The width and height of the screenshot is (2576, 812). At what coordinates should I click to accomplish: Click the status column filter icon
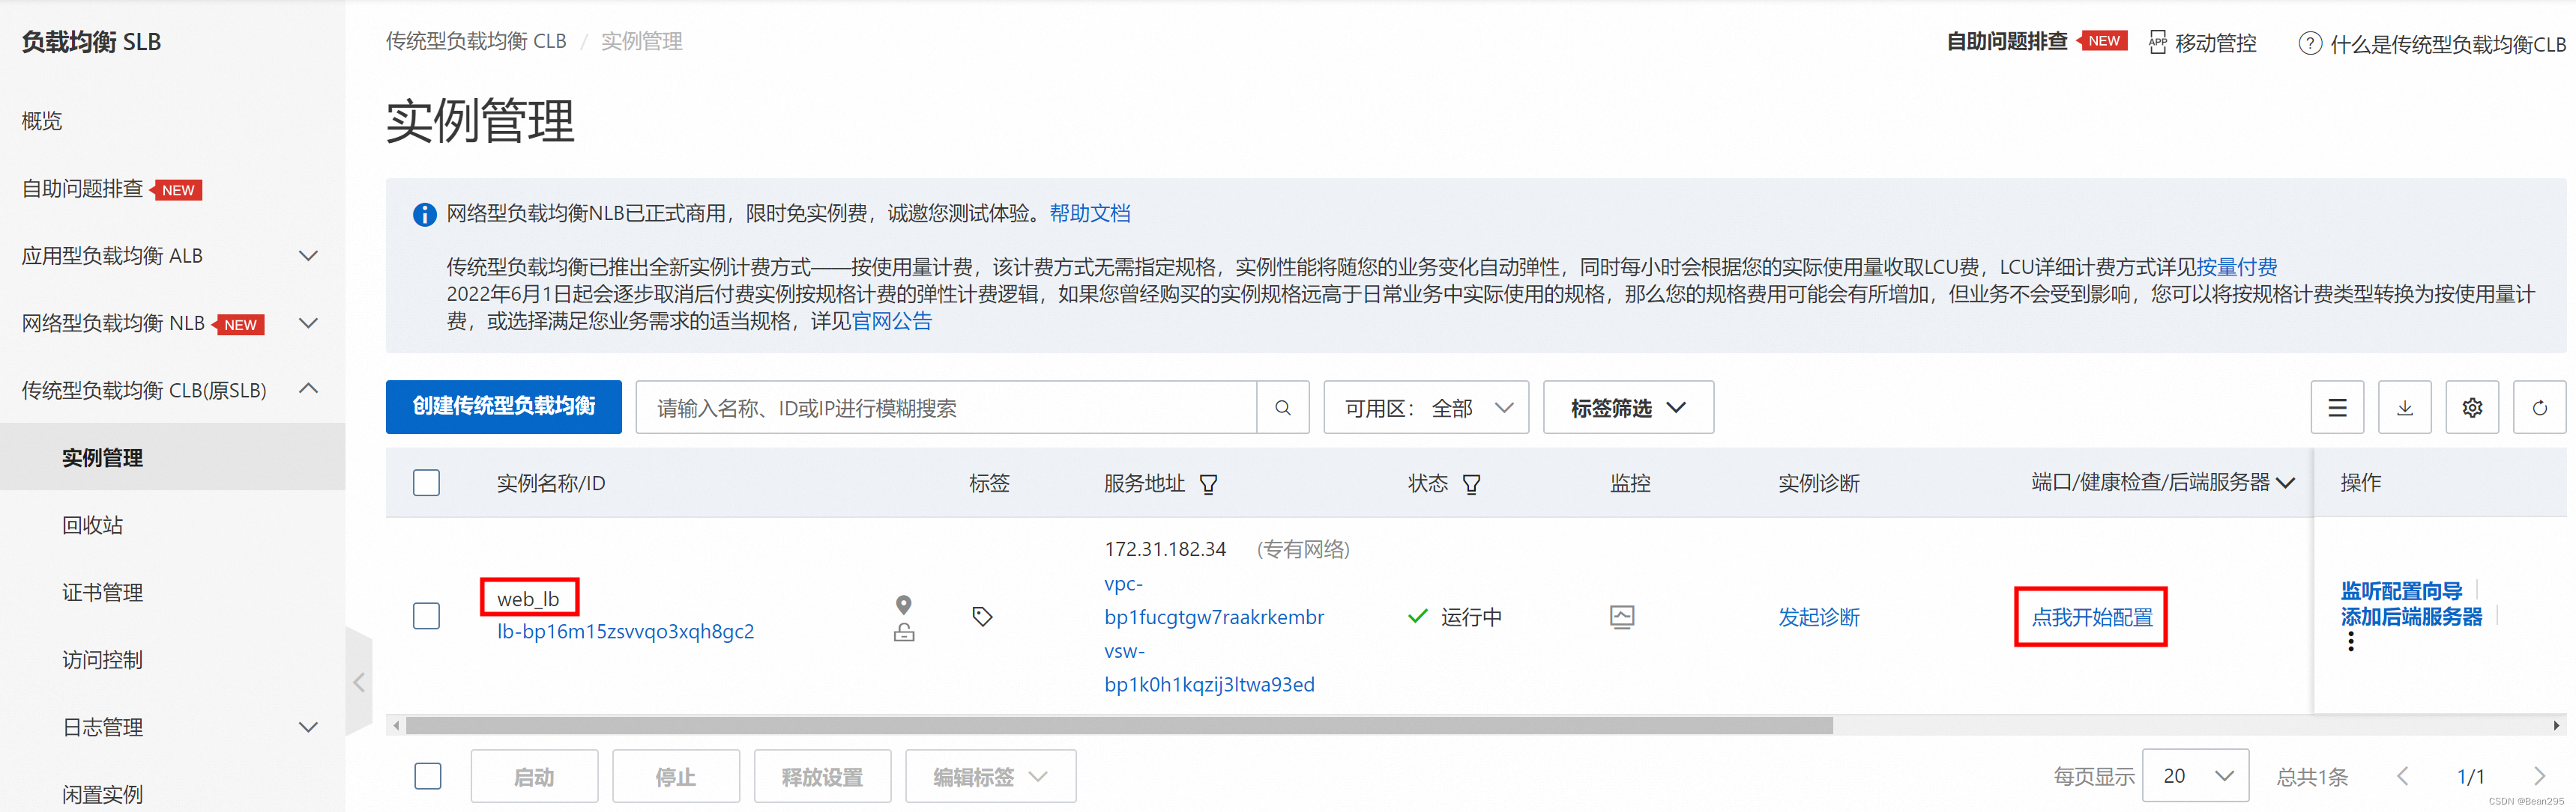point(1471,484)
